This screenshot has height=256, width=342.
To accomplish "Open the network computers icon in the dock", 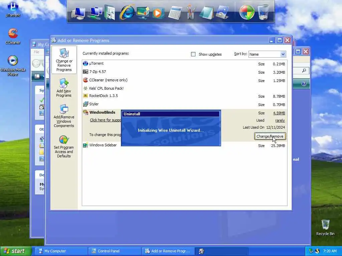I will (x=95, y=13).
